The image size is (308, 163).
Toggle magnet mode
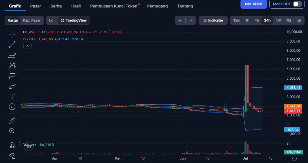[x=12, y=145]
